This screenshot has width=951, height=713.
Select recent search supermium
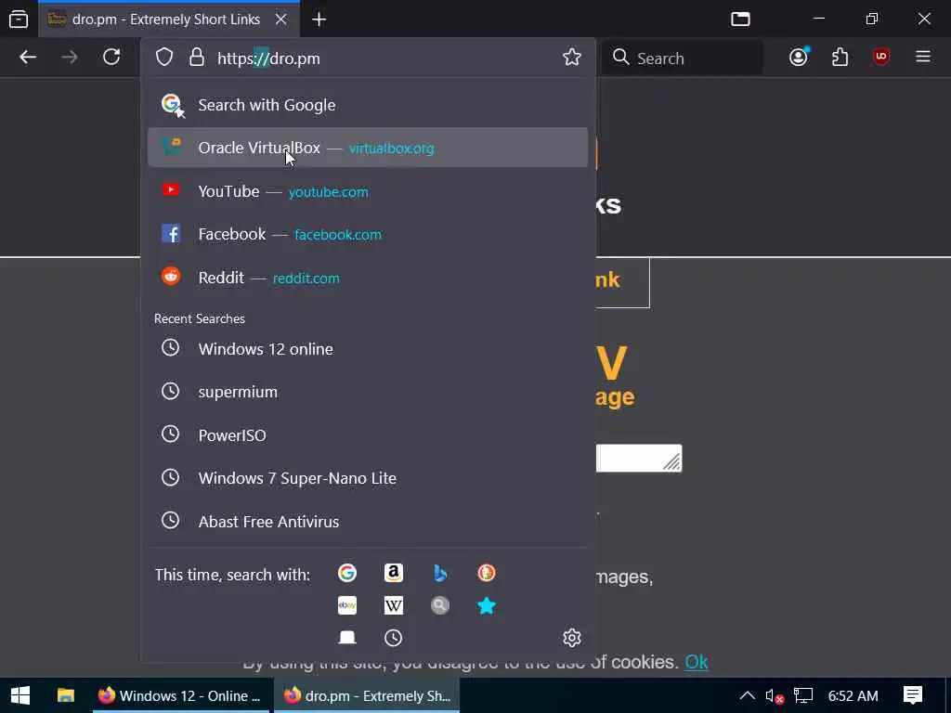tap(368, 392)
